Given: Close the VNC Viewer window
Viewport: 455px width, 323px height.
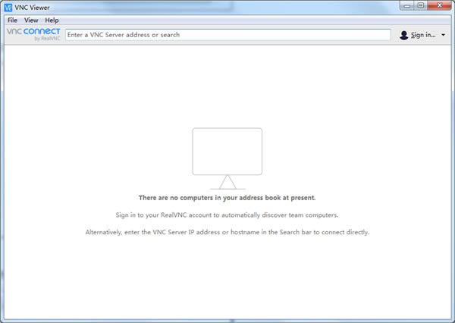Looking at the screenshot, I should [439, 5].
